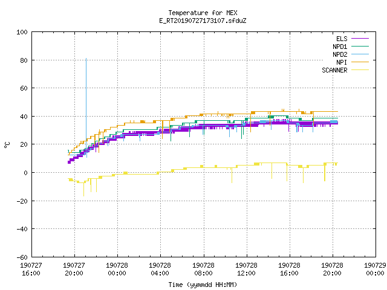Click the y-axis value 0

pos(25,173)
